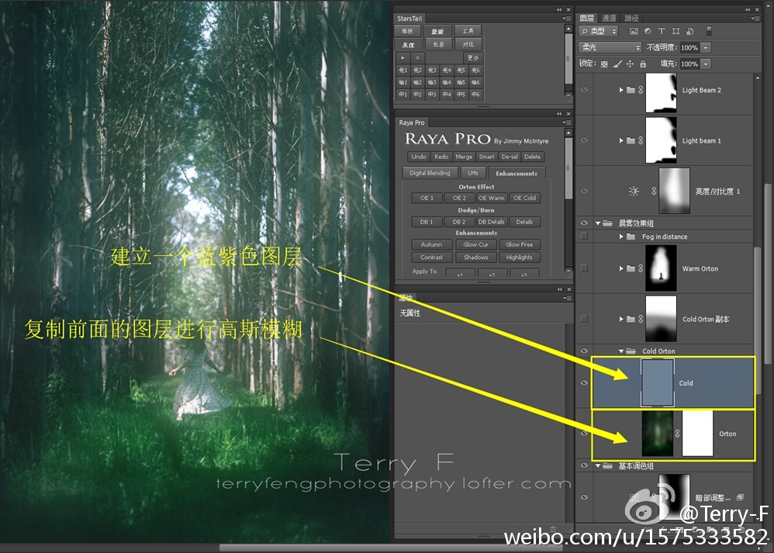
Task: Lock image pixels brush icon
Action: 617,64
